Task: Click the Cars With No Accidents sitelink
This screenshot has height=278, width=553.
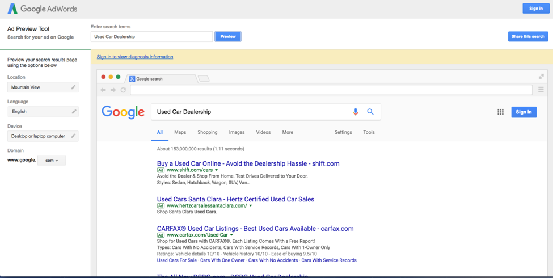Action: [x=273, y=260]
